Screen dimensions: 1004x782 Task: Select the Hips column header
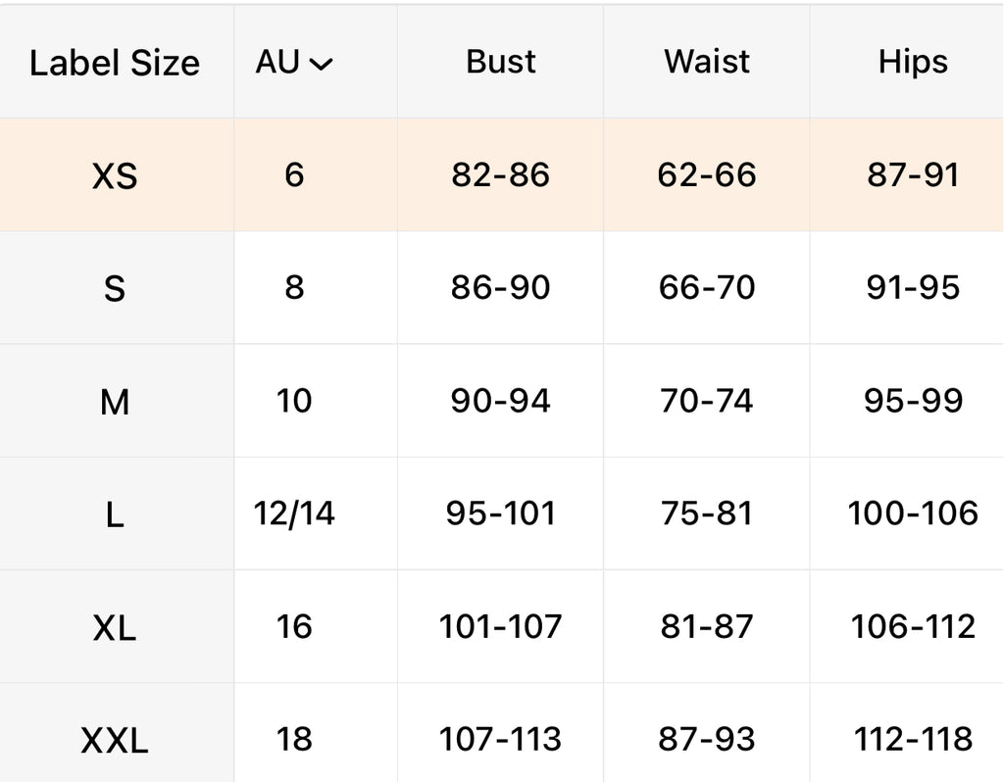[913, 62]
